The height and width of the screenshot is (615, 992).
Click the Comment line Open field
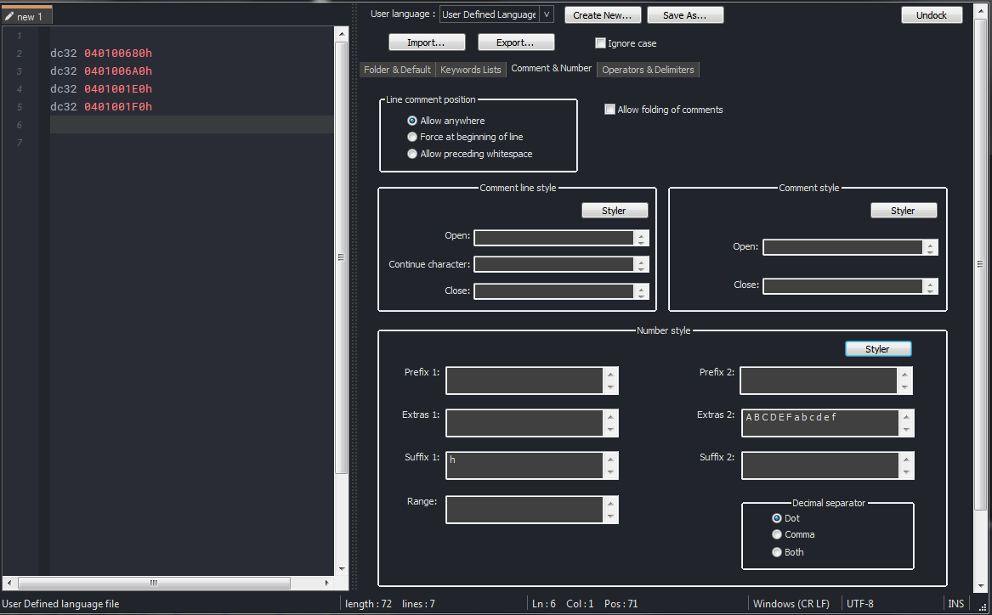coord(553,238)
